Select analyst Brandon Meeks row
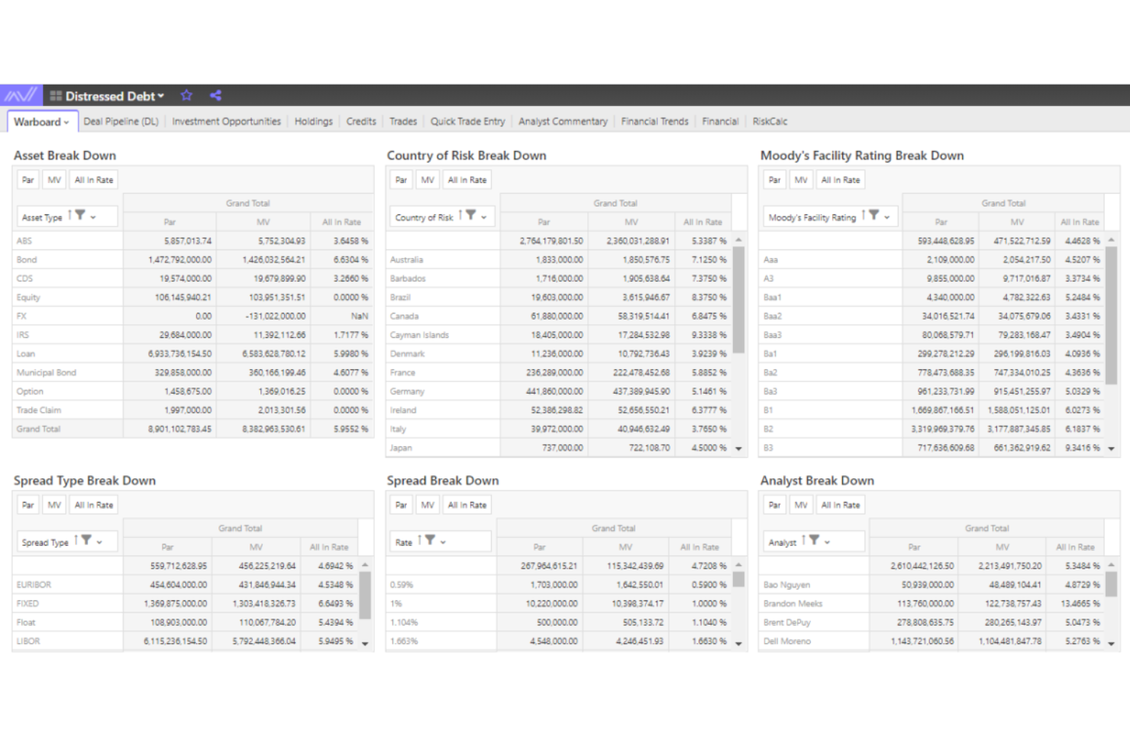This screenshot has height=753, width=1130. click(x=793, y=603)
